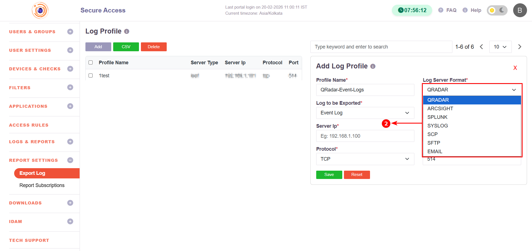Choose SPLUNK from the format list
Image resolution: width=532 pixels, height=251 pixels.
click(x=437, y=117)
